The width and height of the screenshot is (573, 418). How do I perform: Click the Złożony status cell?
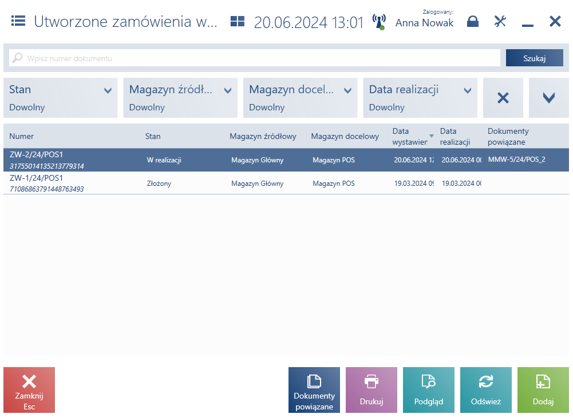(x=159, y=183)
